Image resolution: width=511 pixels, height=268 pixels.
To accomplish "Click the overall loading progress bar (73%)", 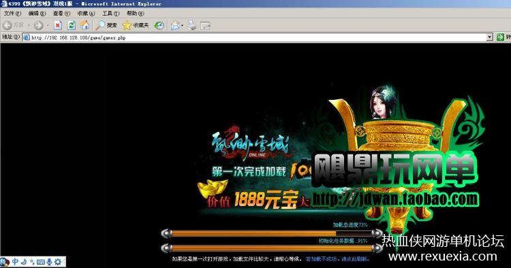I will (x=272, y=233).
